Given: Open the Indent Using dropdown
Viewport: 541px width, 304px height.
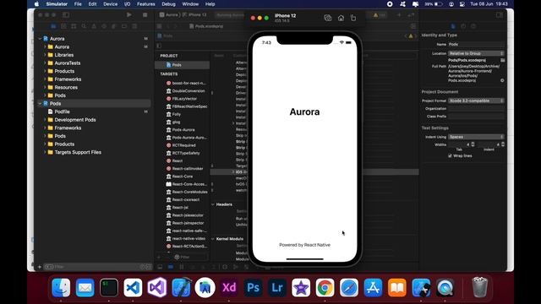Looking at the screenshot, I should coord(476,137).
